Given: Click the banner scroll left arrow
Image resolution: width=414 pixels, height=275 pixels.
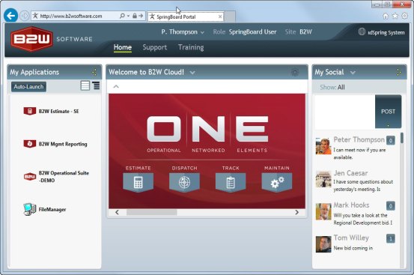Looking at the screenshot, I should 117,212.
